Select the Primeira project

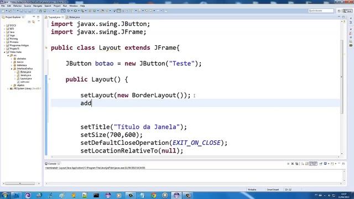coord(14,42)
